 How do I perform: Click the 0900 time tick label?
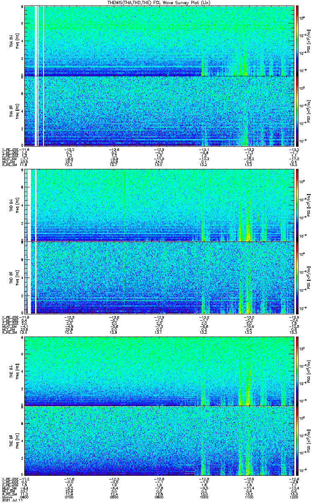click(159, 497)
